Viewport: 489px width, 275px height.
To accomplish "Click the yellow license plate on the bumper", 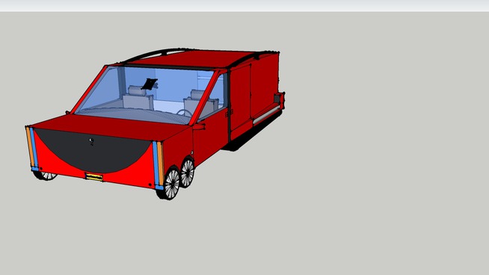I will click(x=94, y=177).
